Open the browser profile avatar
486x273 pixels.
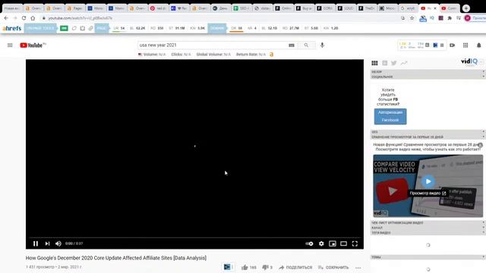(468, 18)
